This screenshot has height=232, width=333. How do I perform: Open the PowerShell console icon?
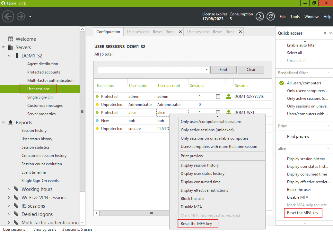click(259, 16)
